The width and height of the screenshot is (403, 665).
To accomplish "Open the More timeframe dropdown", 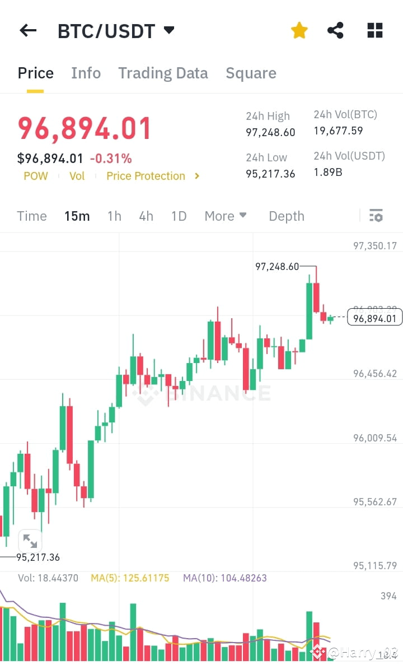I will pyautogui.click(x=225, y=216).
